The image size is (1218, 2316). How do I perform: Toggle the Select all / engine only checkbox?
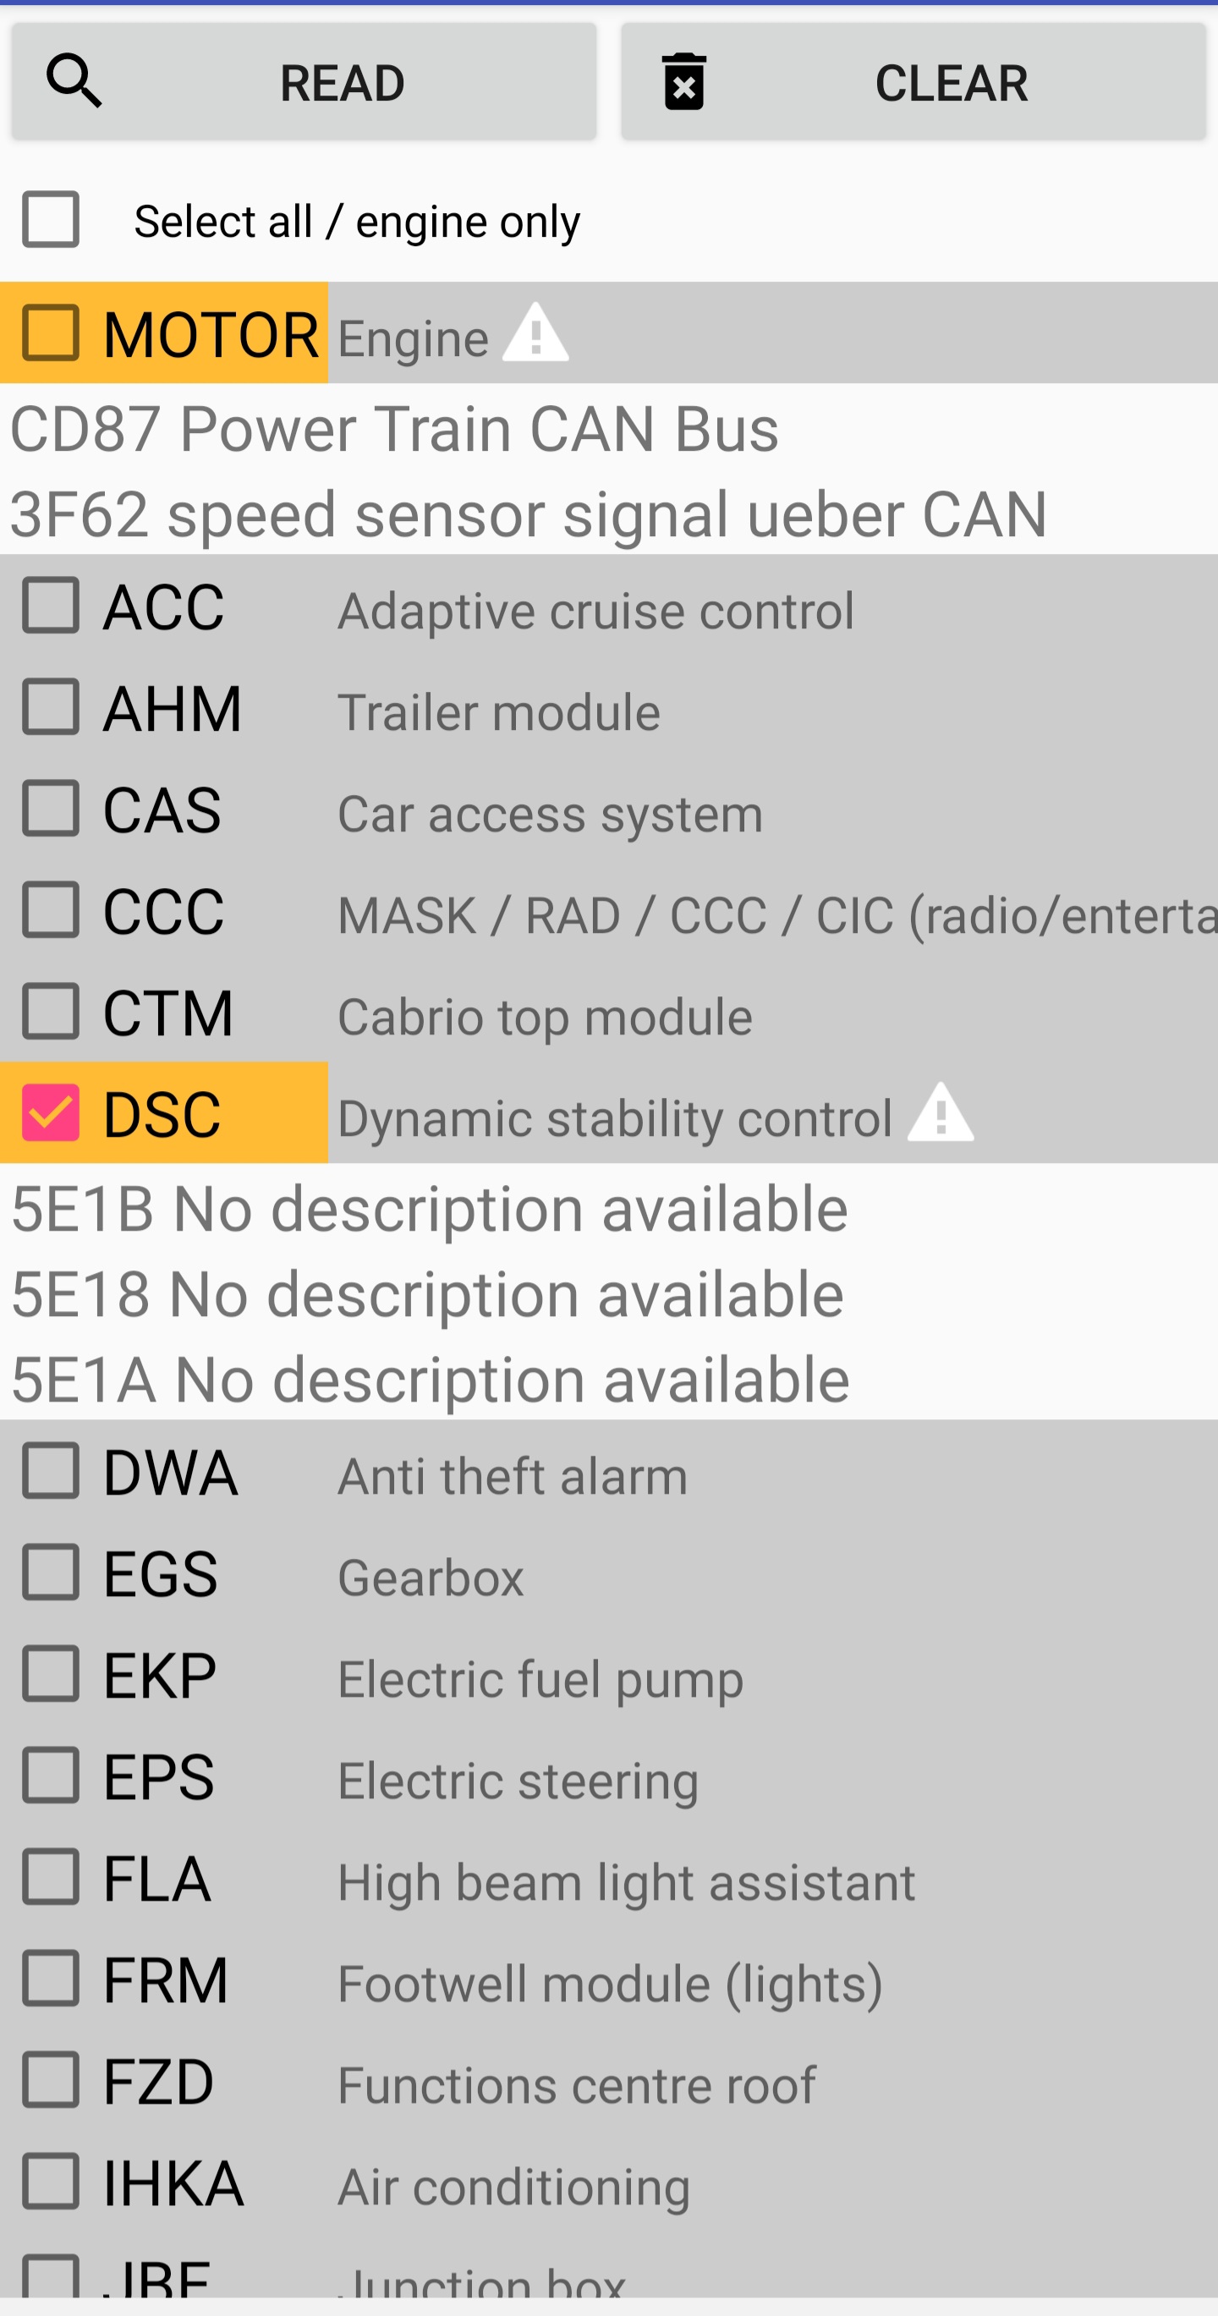[x=51, y=218]
